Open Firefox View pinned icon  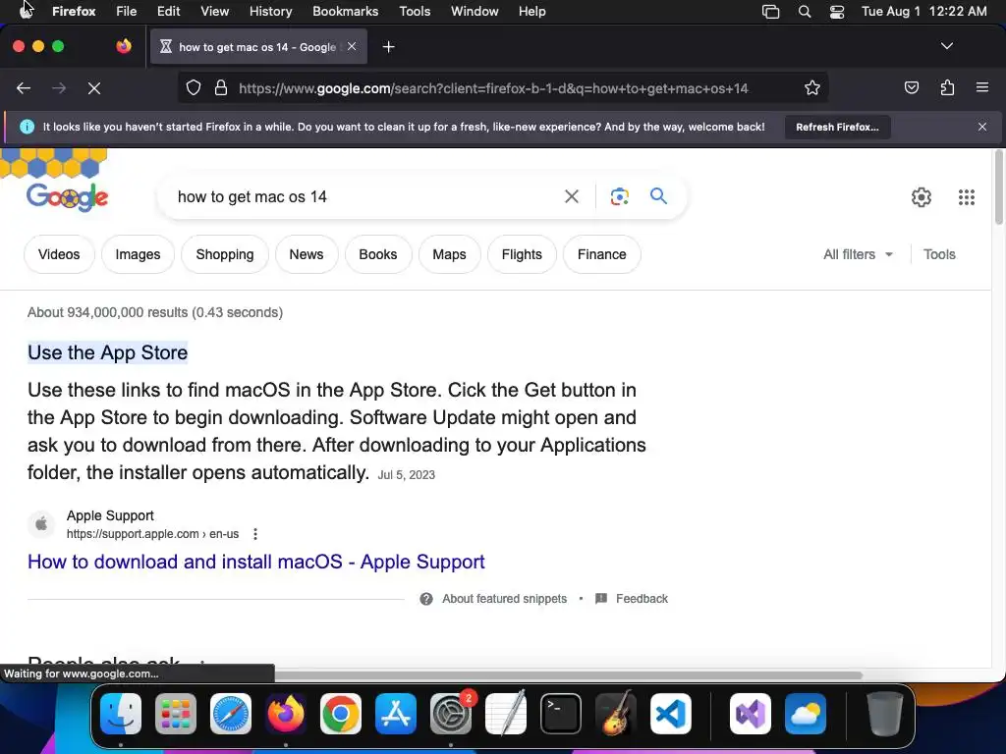(124, 46)
